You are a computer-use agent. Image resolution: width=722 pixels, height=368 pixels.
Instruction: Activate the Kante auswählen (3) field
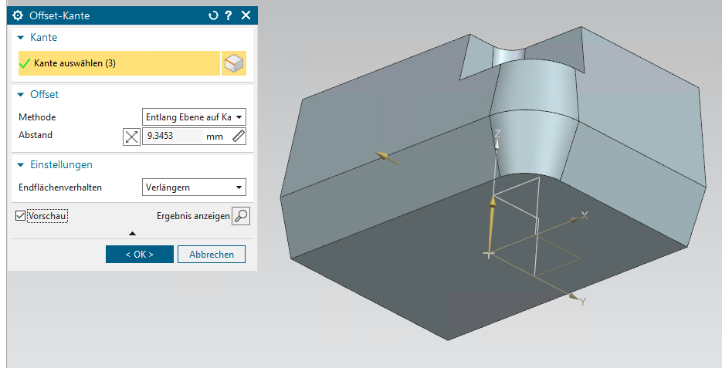(119, 63)
